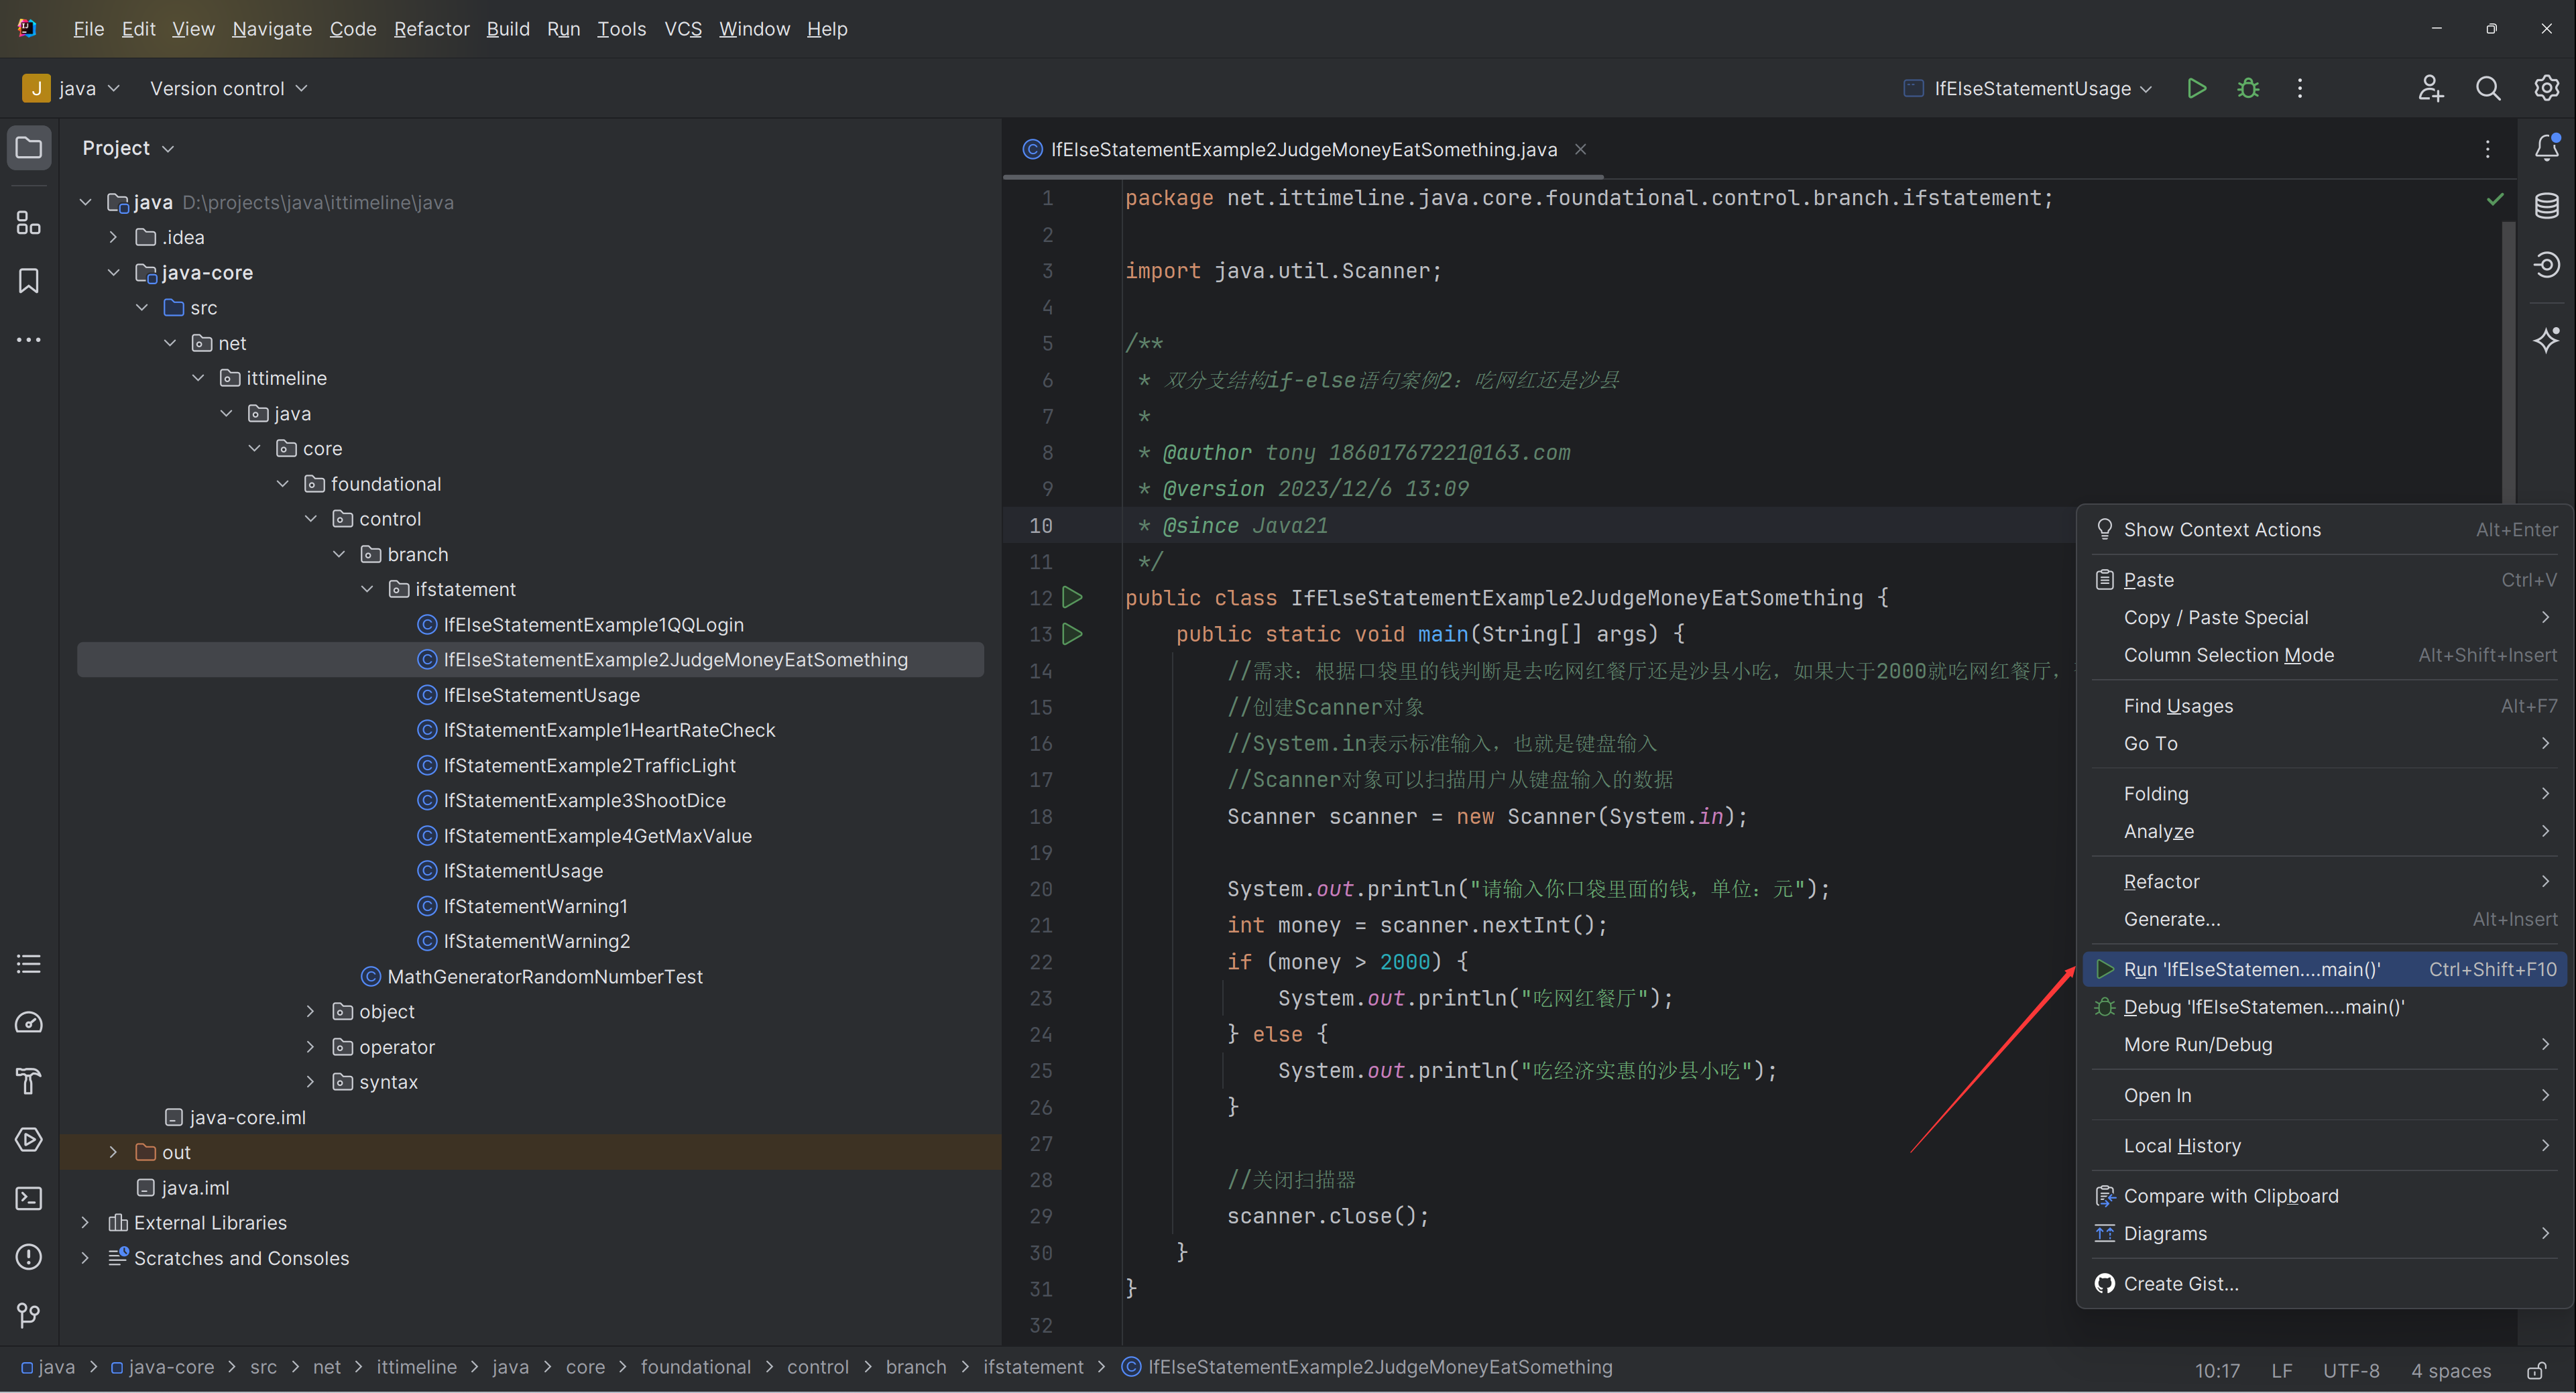
Task: Open Code With Me add-user icon
Action: tap(2431, 88)
